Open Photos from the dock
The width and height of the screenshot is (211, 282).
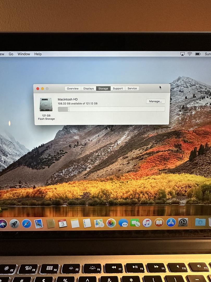pos(111,223)
